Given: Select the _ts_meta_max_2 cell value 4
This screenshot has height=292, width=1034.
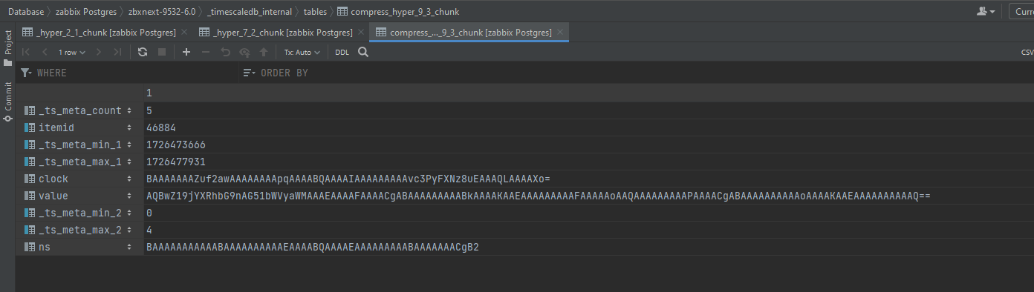Looking at the screenshot, I should pos(589,230).
